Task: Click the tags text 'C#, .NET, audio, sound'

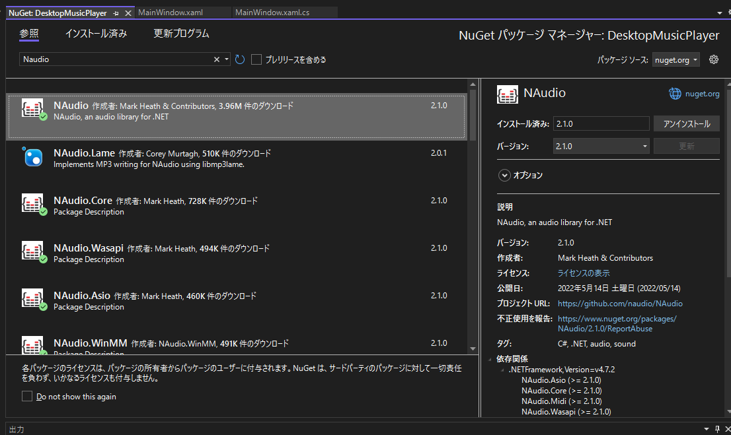Action: click(597, 344)
